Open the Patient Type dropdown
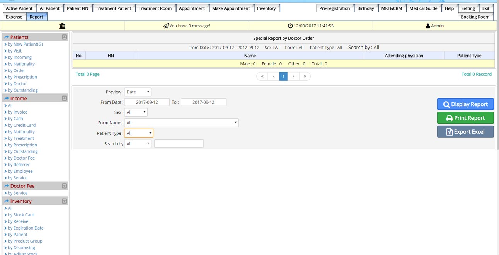 139,133
